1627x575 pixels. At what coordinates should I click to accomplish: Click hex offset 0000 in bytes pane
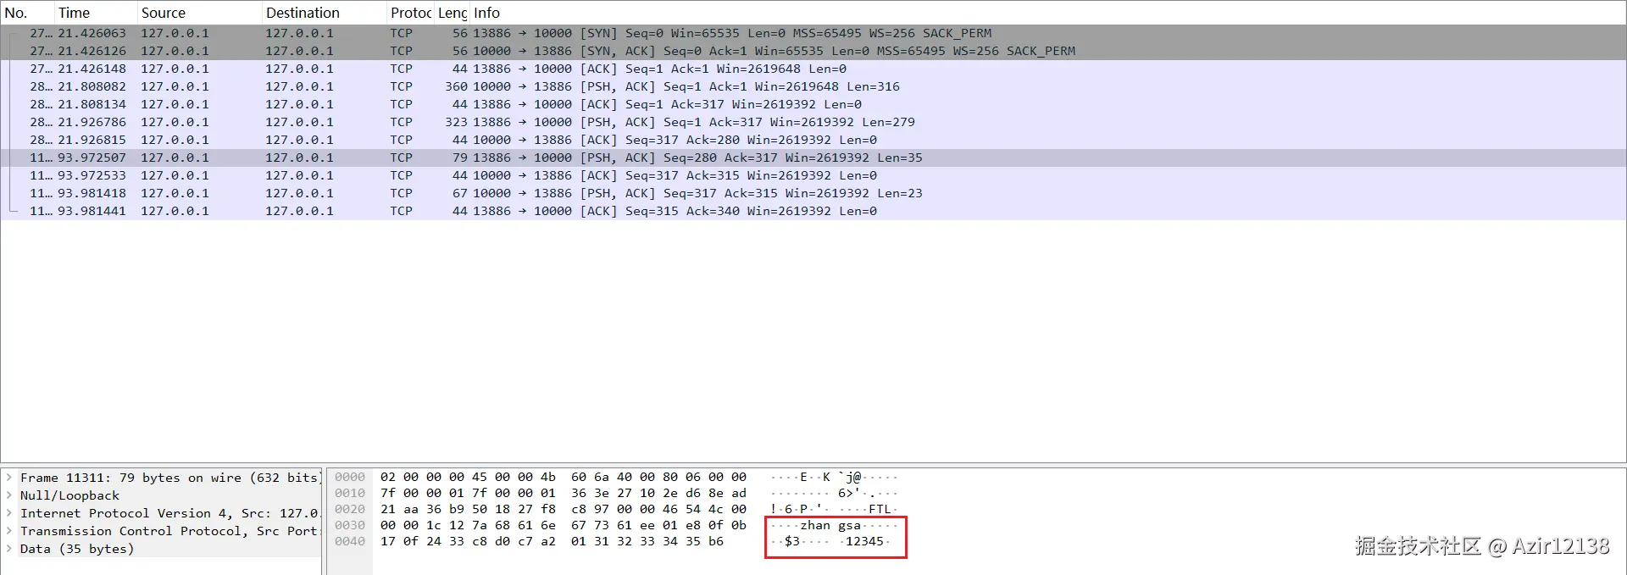pos(350,477)
